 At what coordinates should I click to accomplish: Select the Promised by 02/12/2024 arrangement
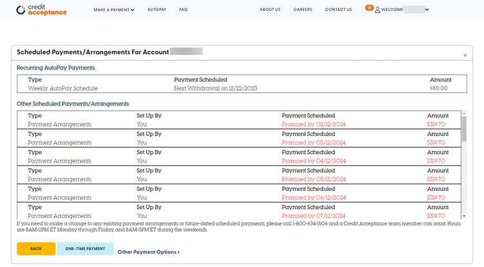tap(314, 124)
